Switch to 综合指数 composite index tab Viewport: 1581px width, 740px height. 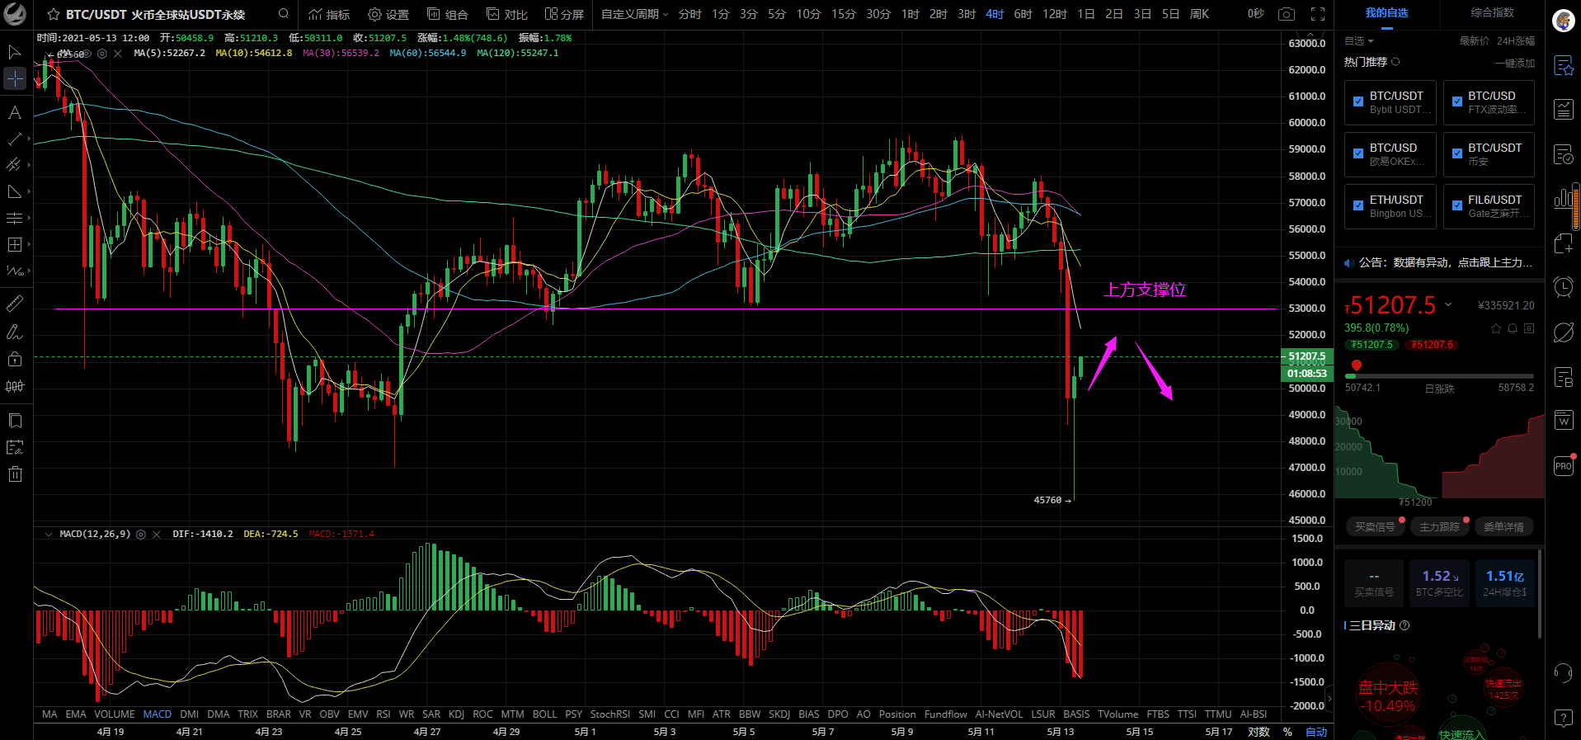point(1493,13)
